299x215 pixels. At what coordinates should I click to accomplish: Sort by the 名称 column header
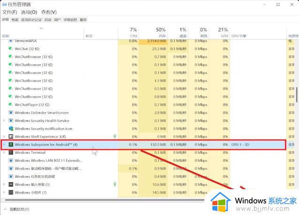[x=42, y=33]
